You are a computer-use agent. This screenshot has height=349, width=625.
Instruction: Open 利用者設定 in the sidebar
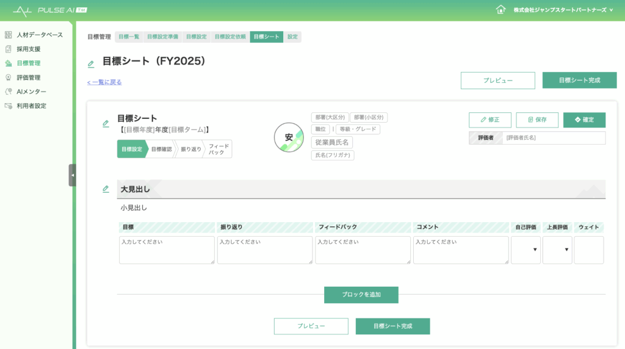pyautogui.click(x=31, y=106)
